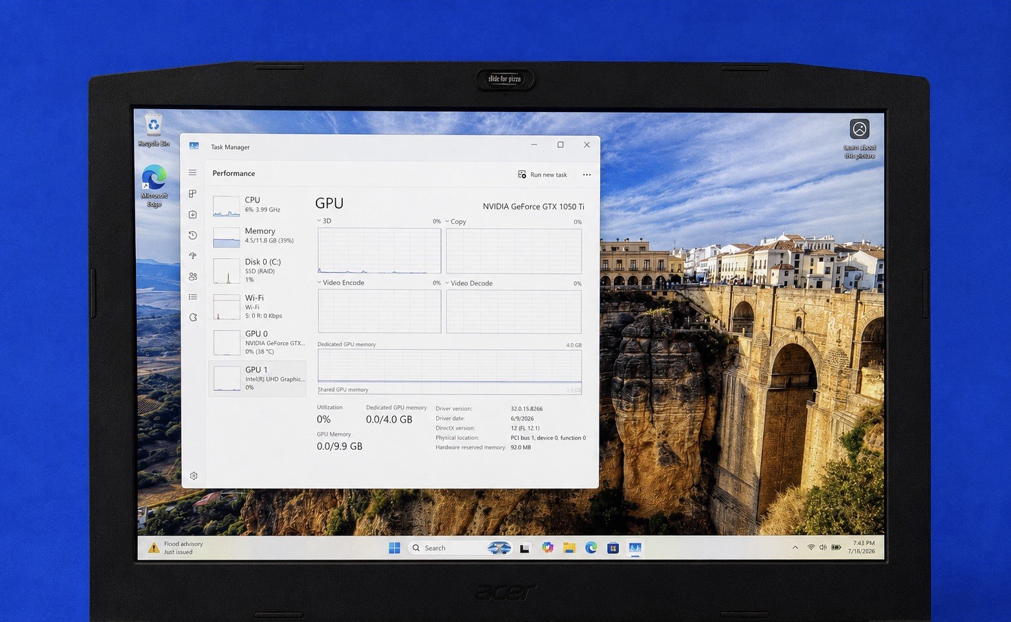Open the Wi-Fi network tray icon
Screen dimensions: 1011x622
coord(811,548)
